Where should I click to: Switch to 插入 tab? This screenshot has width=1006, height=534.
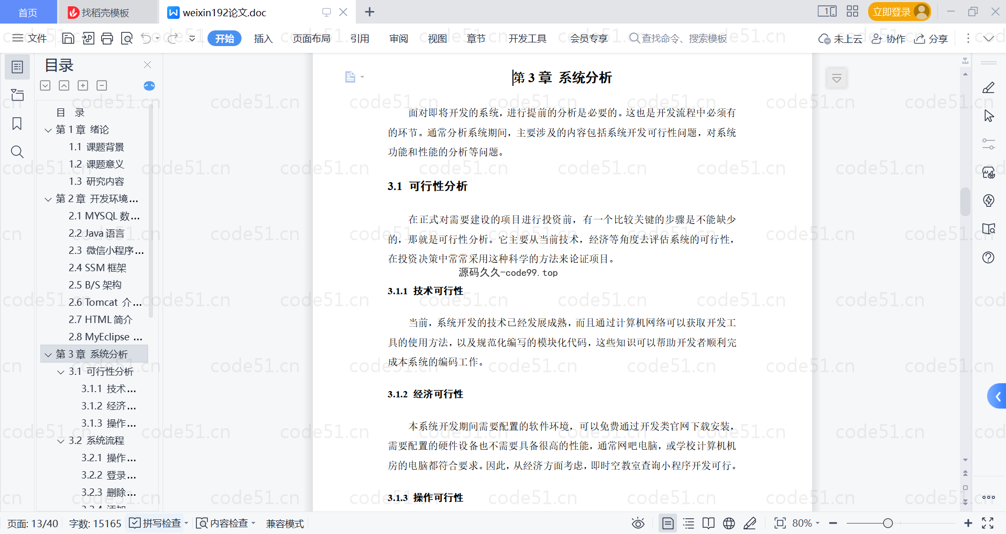[263, 38]
